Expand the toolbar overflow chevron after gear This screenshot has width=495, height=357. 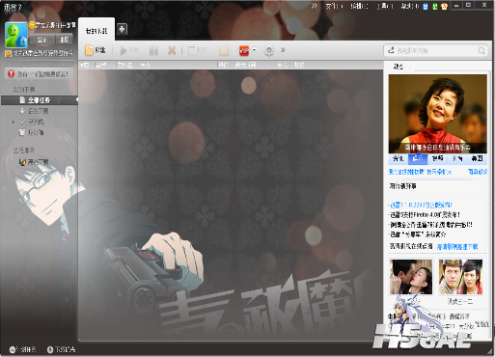283,50
